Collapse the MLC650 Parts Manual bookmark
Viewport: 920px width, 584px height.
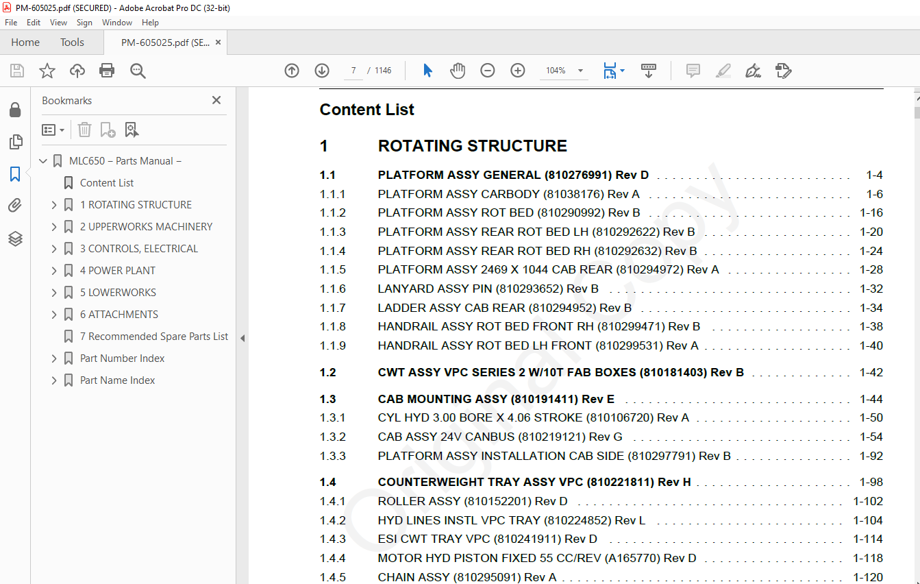[43, 161]
